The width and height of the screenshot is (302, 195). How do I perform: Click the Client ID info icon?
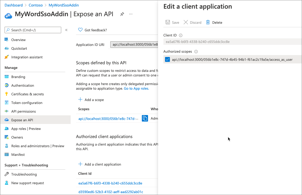pos(181,35)
